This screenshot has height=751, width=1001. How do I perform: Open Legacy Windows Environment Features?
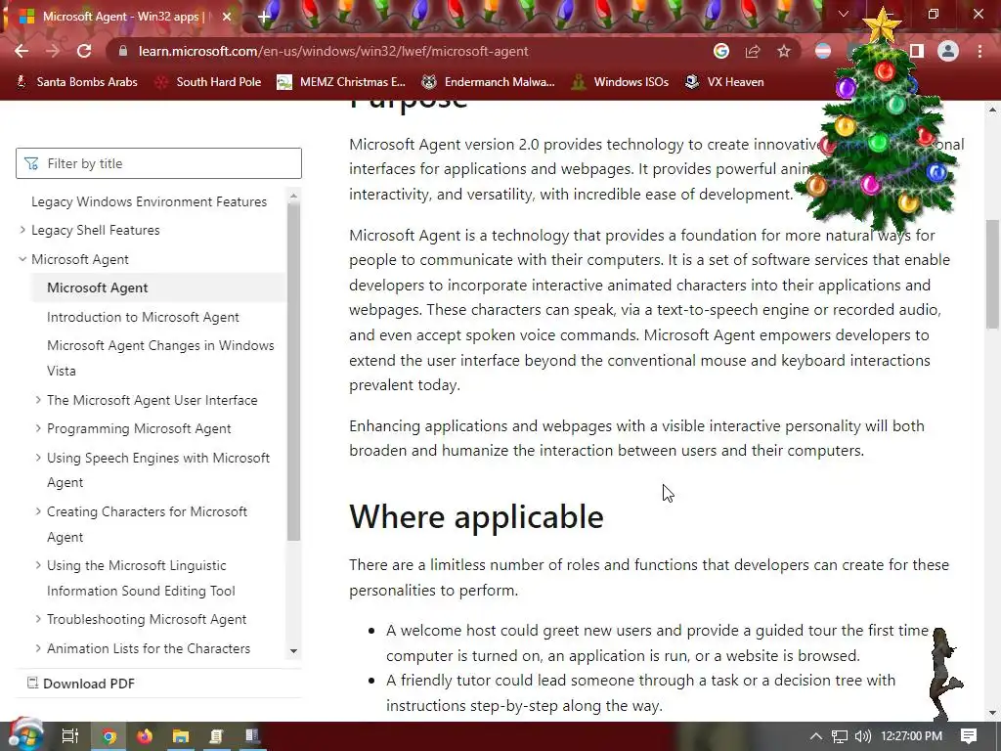coord(149,201)
